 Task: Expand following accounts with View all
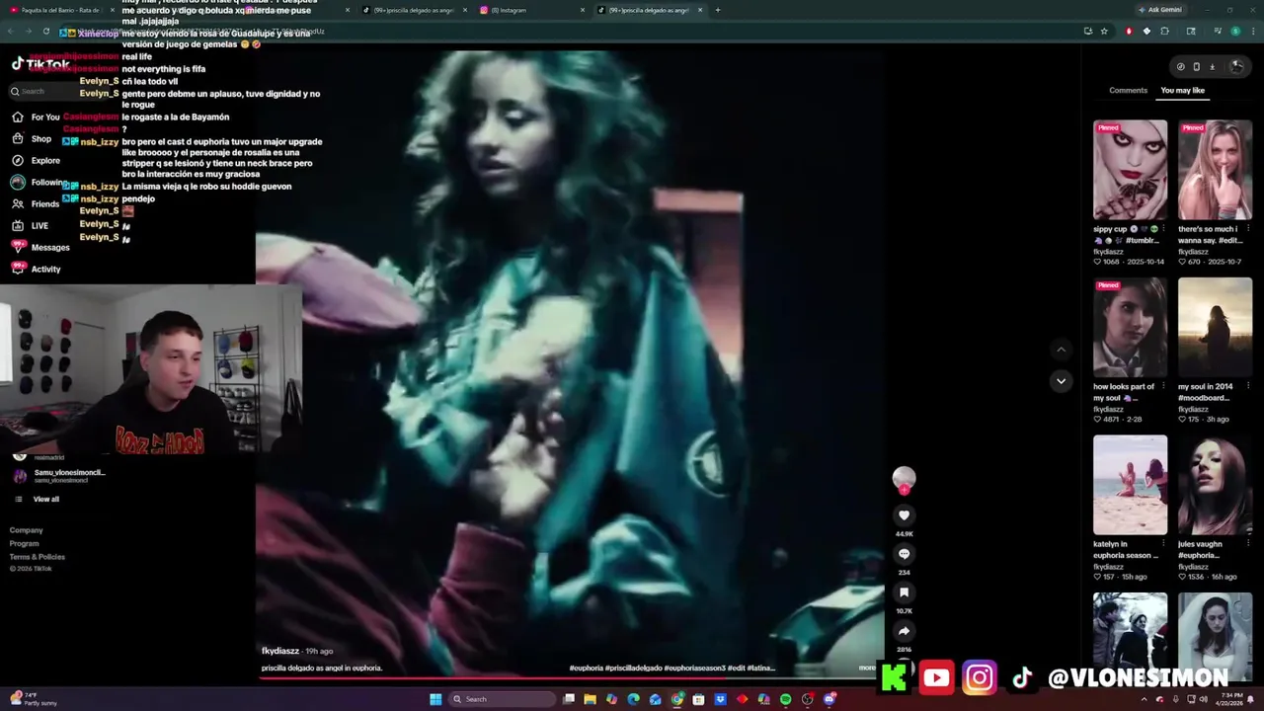45,499
